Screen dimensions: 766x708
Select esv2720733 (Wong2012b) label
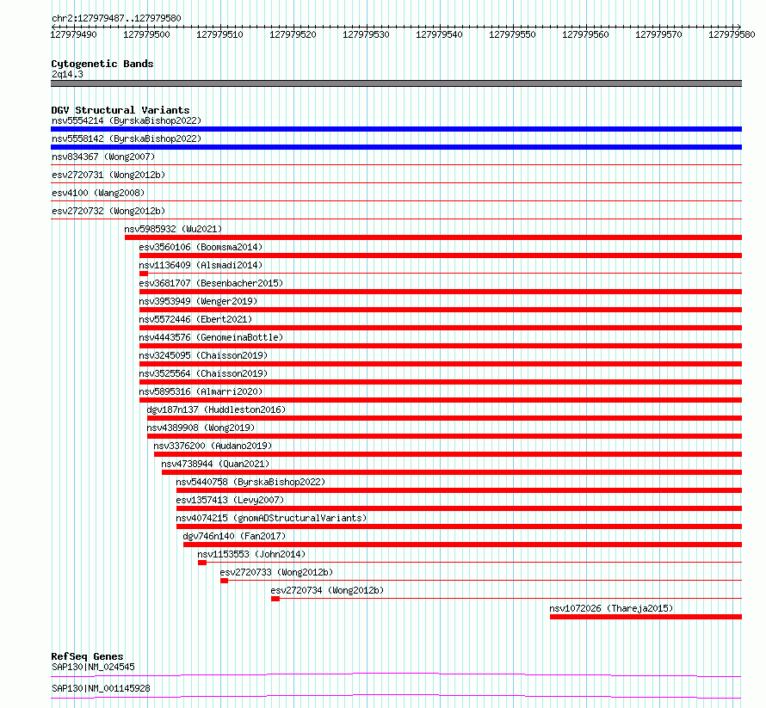tap(276, 572)
